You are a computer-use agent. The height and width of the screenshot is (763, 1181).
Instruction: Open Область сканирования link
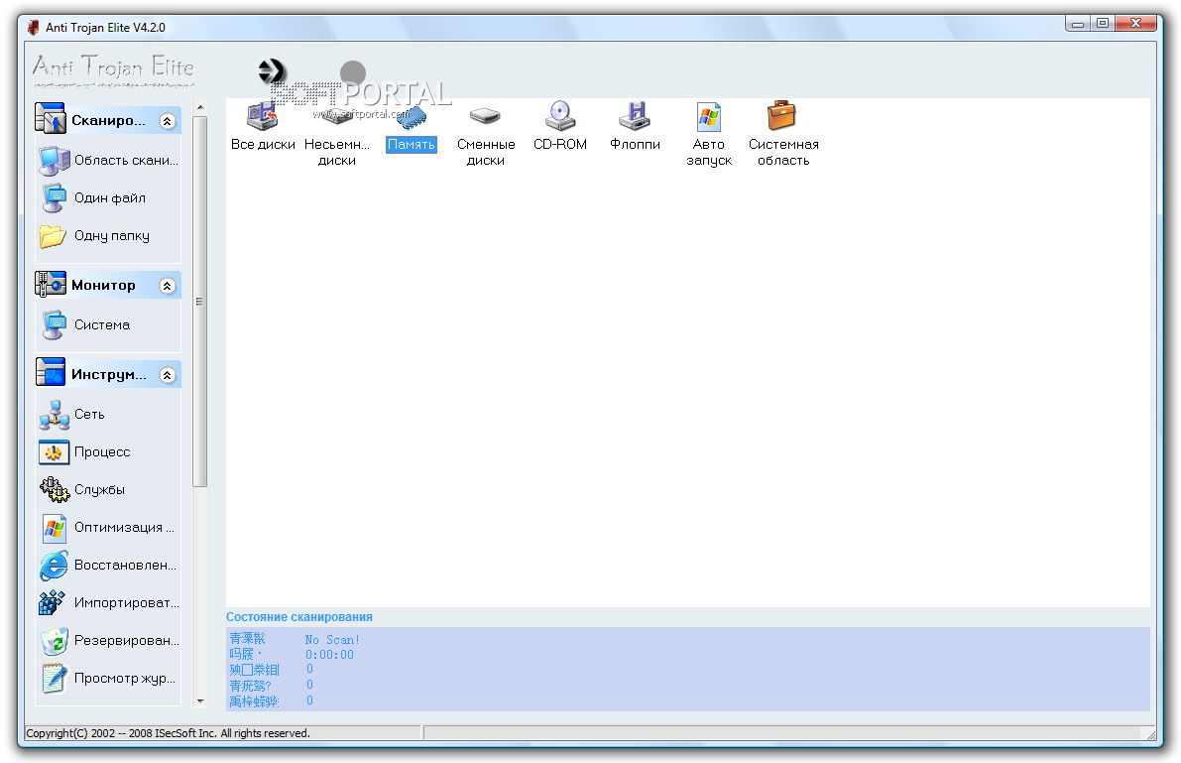[x=127, y=161]
